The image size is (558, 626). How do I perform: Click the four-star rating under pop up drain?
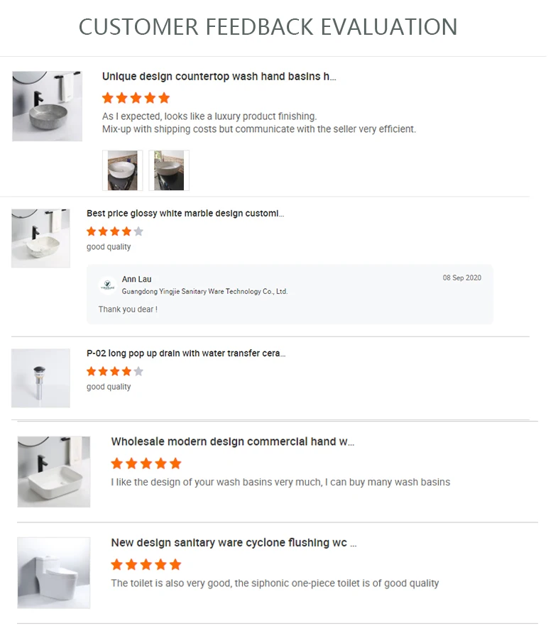[114, 371]
